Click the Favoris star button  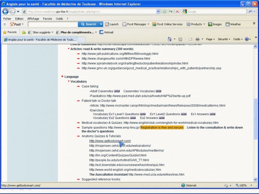[10, 32]
